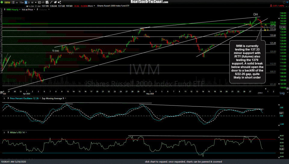Click the RSI pane lower scale arrow
The height and width of the screenshot is (164, 289).
click(x=279, y=157)
